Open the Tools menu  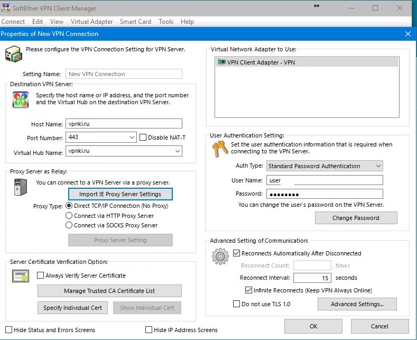166,22
